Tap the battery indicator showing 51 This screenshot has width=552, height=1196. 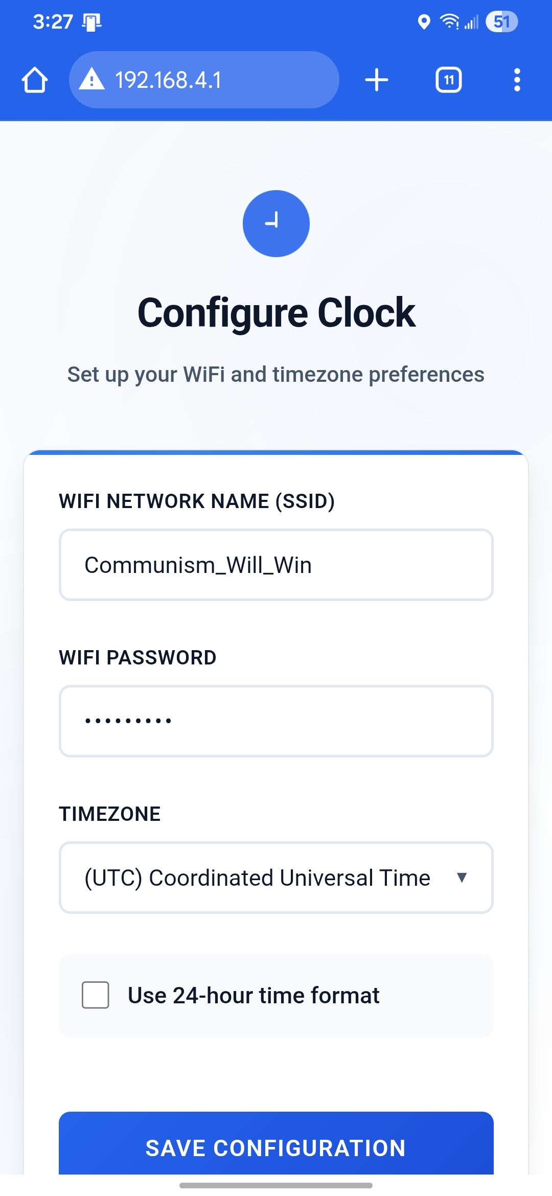501,22
